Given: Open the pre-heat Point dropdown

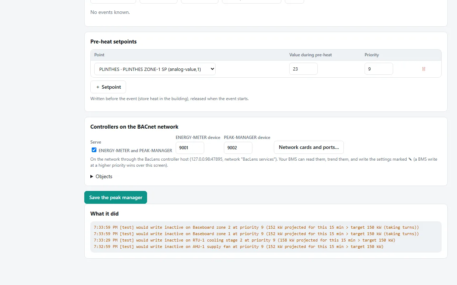Looking at the screenshot, I should point(155,69).
